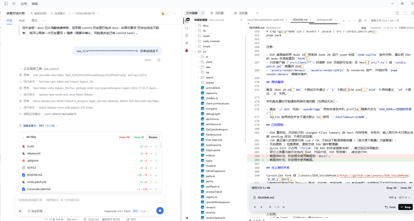
Task: Enter fullscreen with the expand icon
Action: (405, 13)
